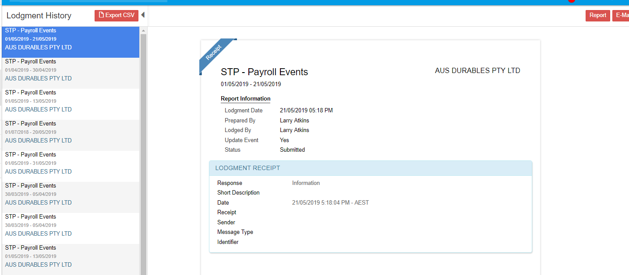Viewport: 629px width, 275px height.
Task: Open AUS DURABLES link under 01/04/2019 - 30/04/2019
Action: (39, 79)
